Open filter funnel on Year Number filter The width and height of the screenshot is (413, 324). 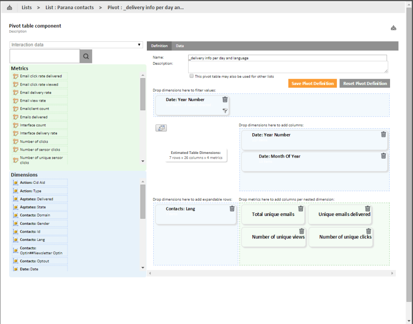click(225, 110)
